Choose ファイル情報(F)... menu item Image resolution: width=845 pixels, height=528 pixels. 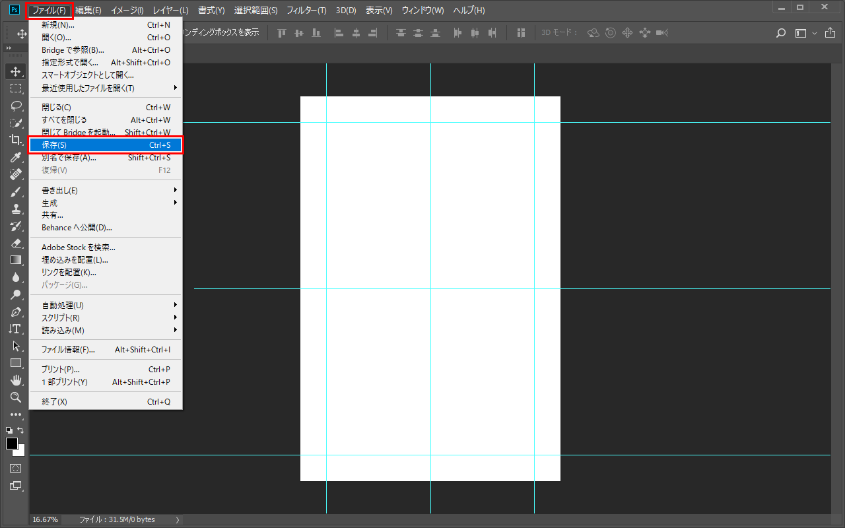[x=106, y=349]
